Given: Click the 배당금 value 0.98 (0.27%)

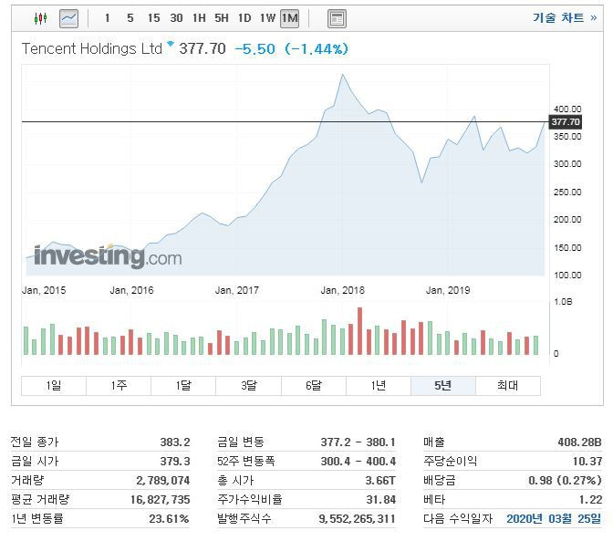Looking at the screenshot, I should 565,481.
